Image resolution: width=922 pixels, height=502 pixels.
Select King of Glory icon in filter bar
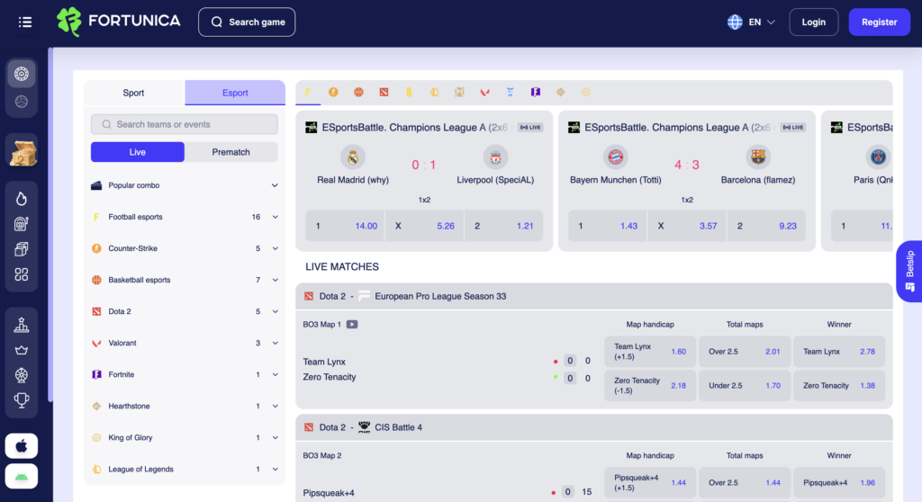pyautogui.click(x=586, y=93)
